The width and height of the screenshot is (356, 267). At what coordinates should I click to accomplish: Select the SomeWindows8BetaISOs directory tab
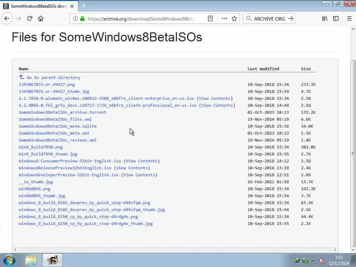point(39,6)
